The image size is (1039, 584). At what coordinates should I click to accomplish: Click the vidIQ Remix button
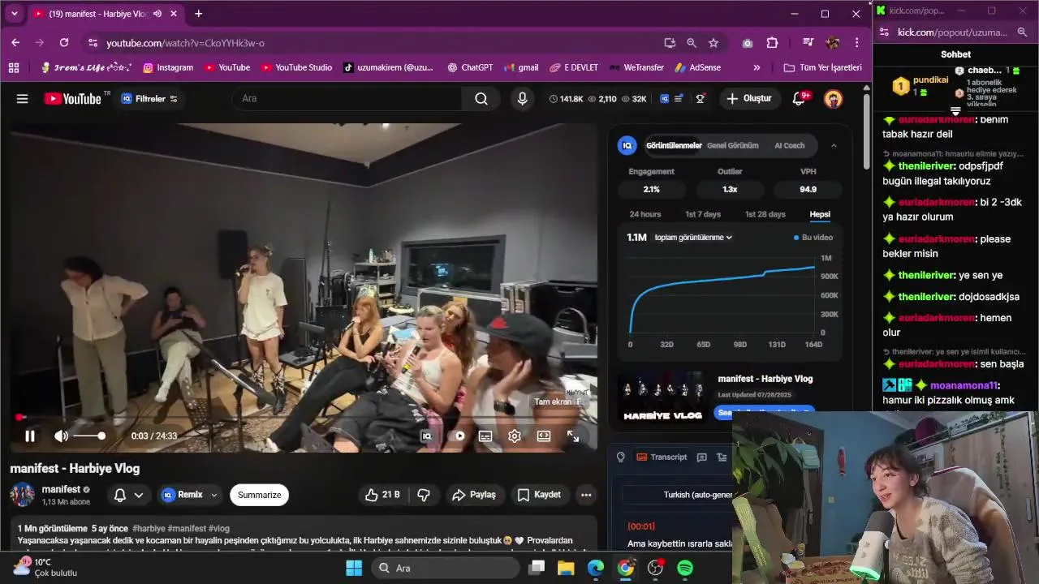(183, 495)
